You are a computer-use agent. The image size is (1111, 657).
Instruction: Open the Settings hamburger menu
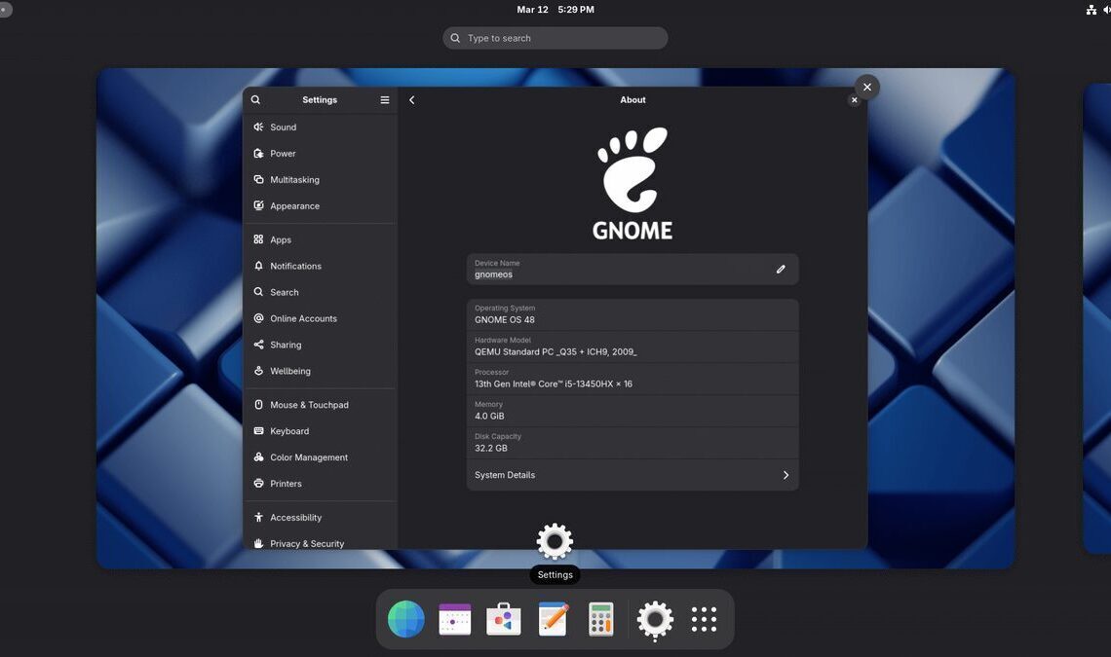pyautogui.click(x=385, y=100)
